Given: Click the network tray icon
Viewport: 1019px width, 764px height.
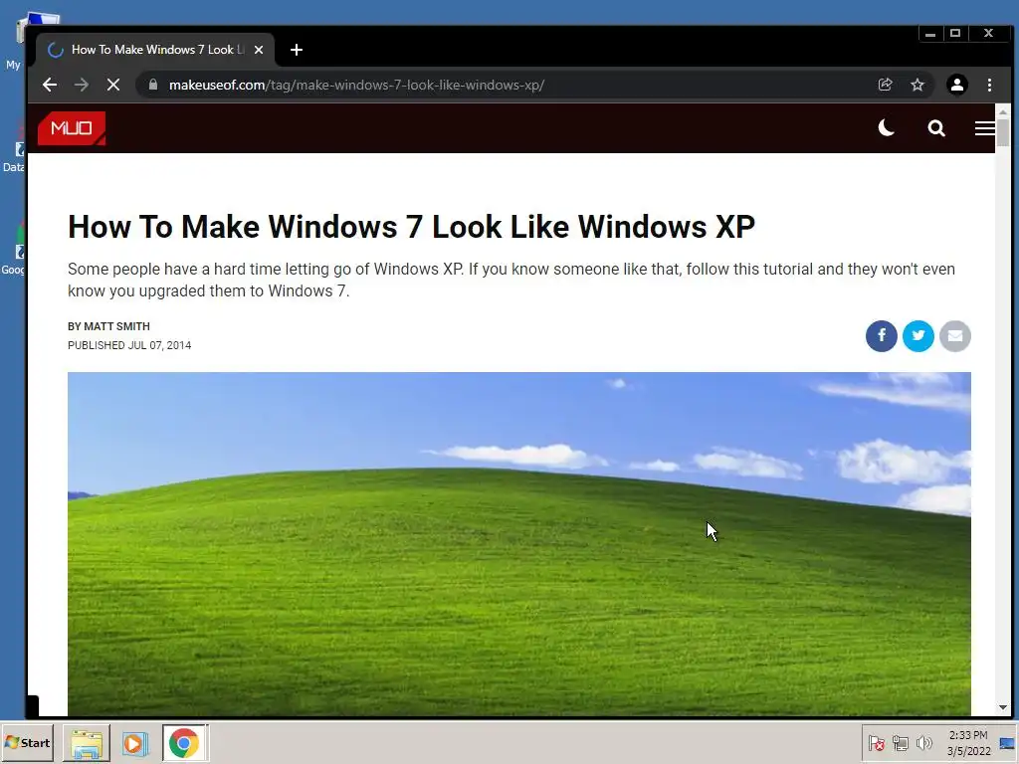Looking at the screenshot, I should pos(900,742).
